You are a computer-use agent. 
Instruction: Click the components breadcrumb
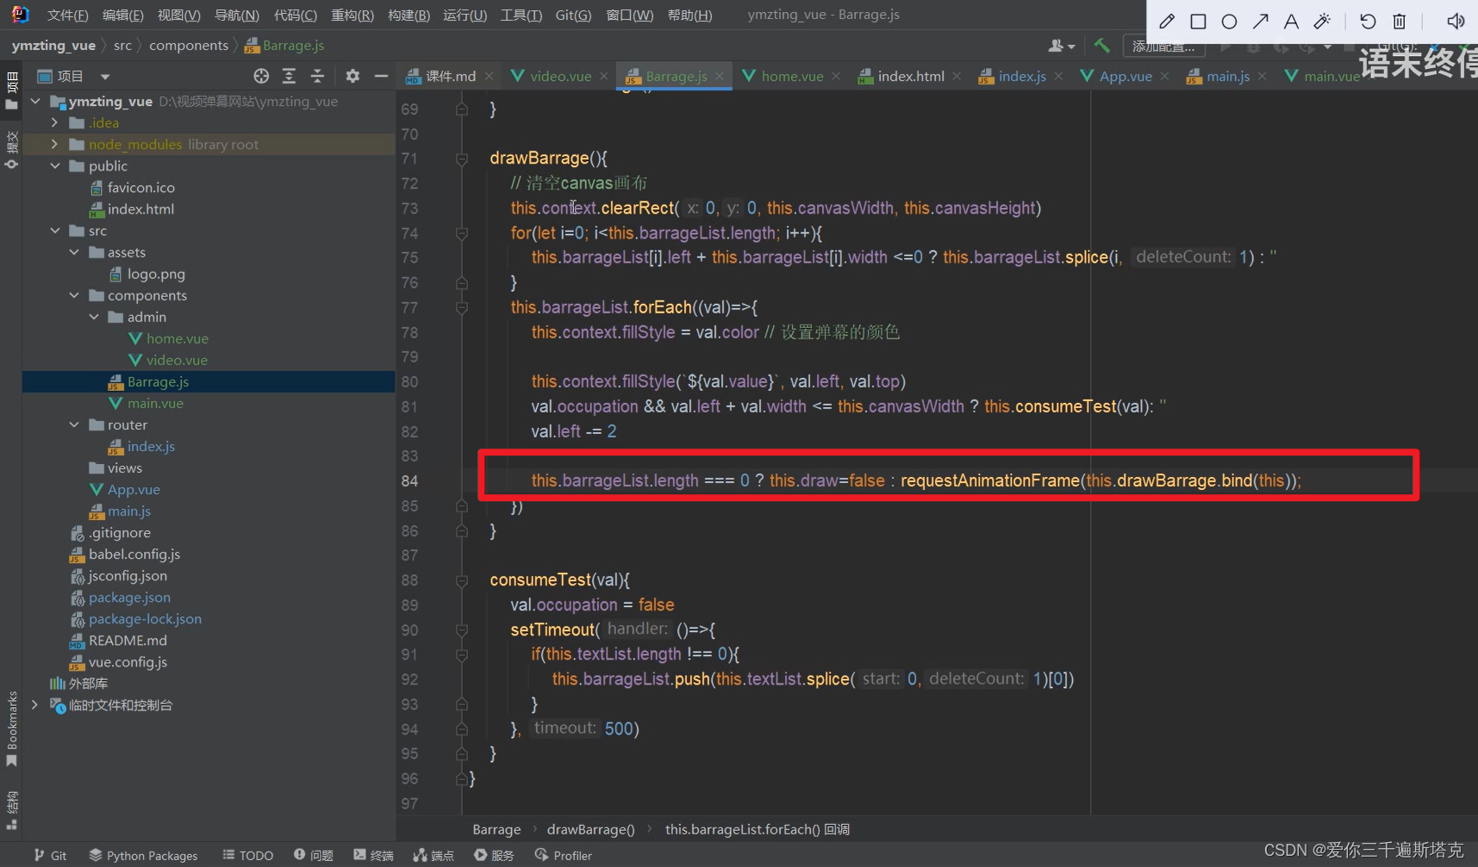tap(189, 46)
